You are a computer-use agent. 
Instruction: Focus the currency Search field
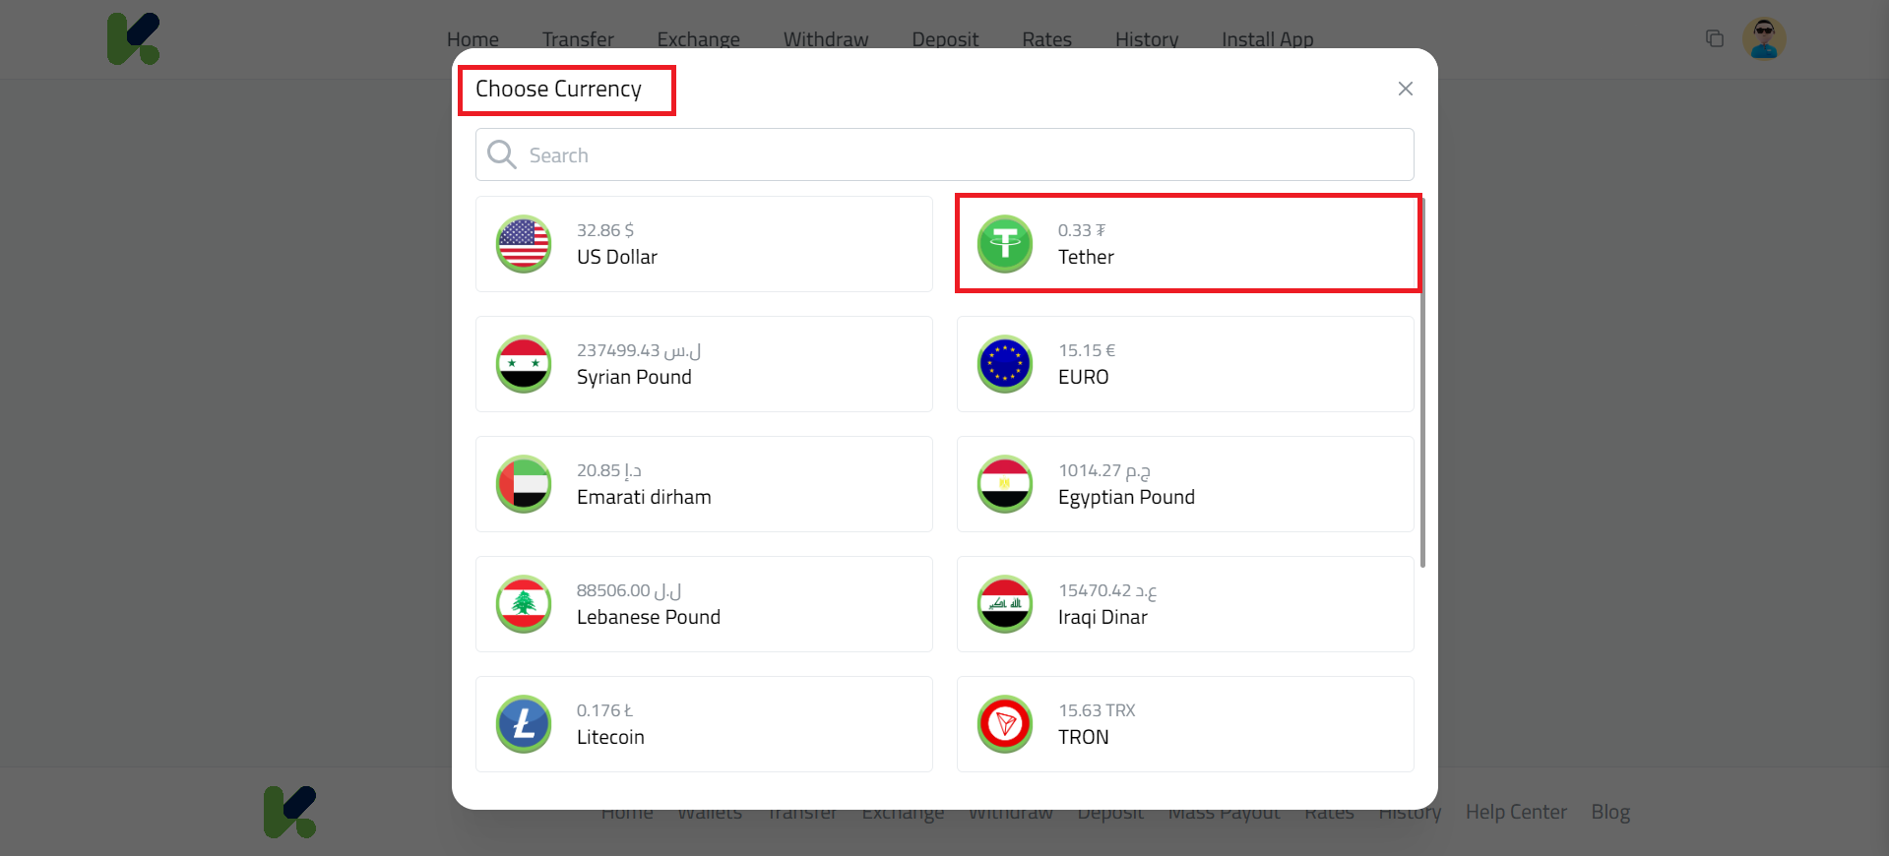(x=945, y=154)
